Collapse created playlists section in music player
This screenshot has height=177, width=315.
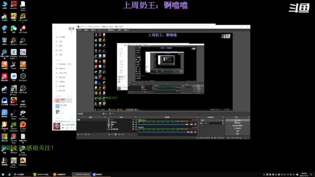(71, 96)
